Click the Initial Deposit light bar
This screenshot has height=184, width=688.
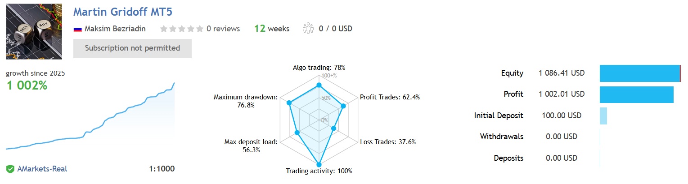(x=603, y=116)
